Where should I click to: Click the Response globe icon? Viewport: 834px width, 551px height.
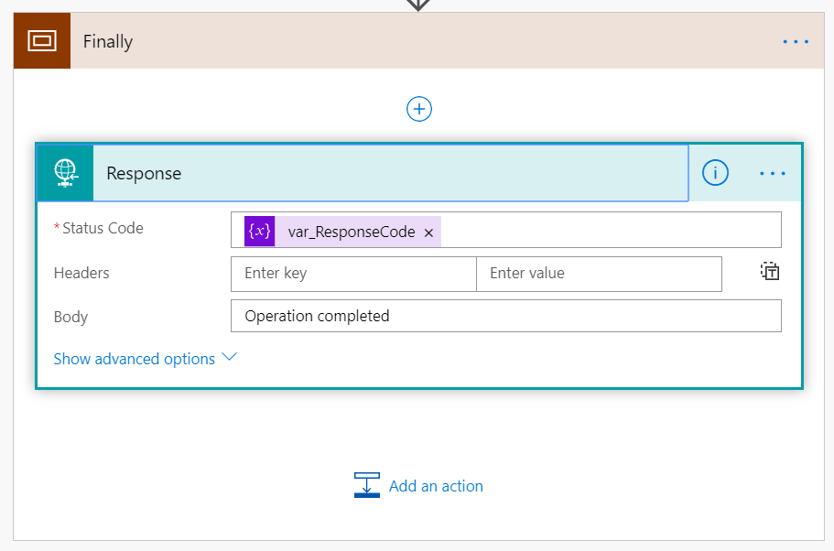[x=65, y=173]
